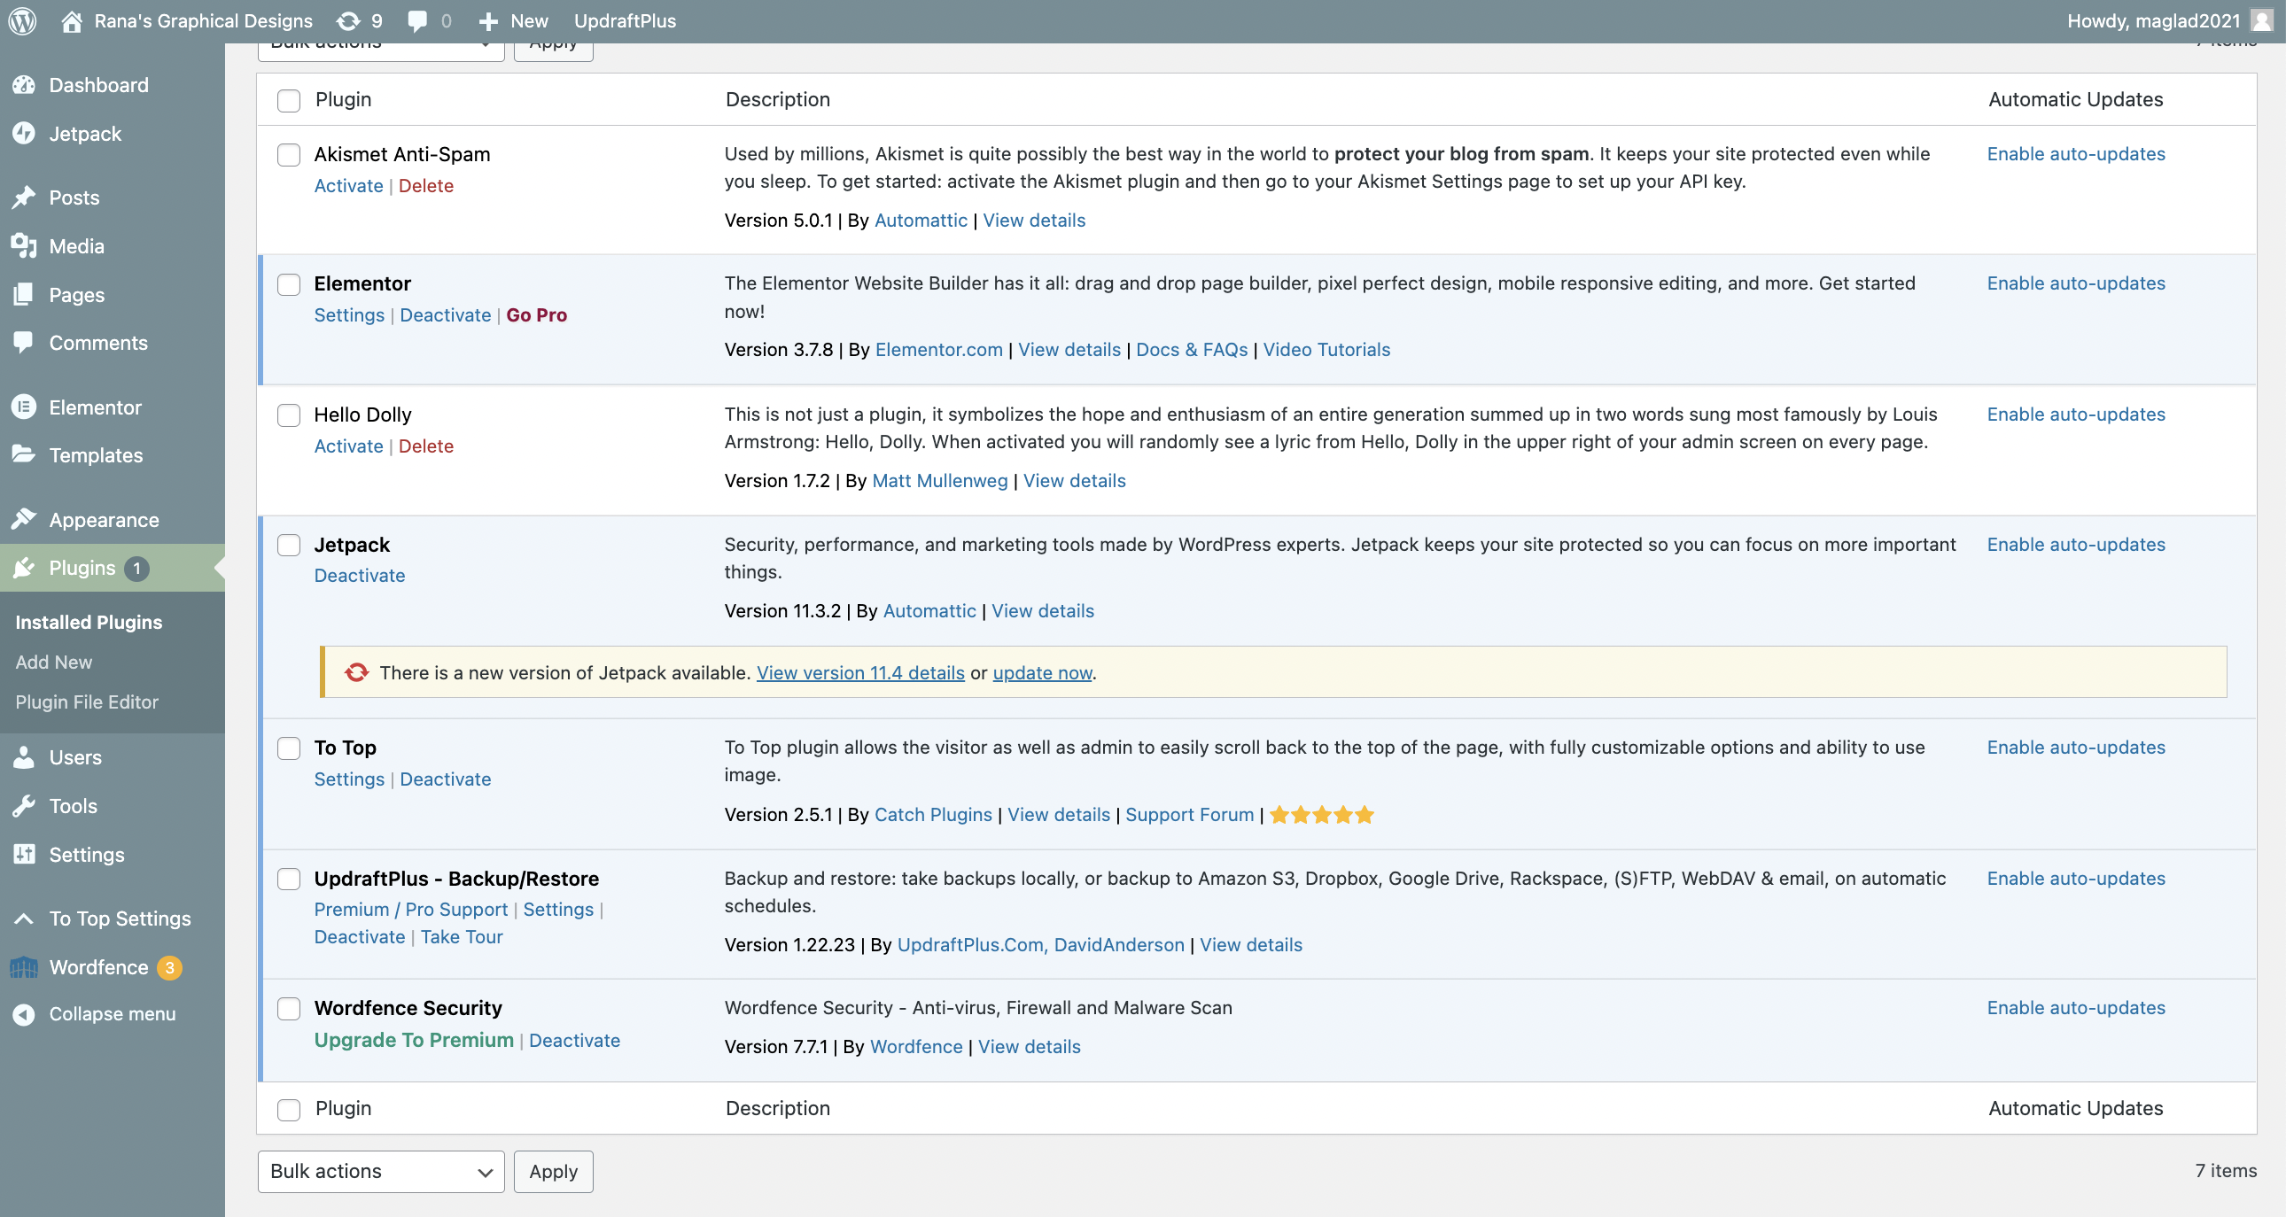2286x1217 pixels.
Task: Click the Jetpack lightning icon in the sidebar
Action: [x=24, y=133]
